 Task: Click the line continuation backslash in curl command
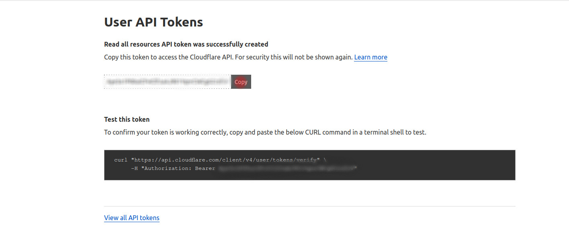325,159
